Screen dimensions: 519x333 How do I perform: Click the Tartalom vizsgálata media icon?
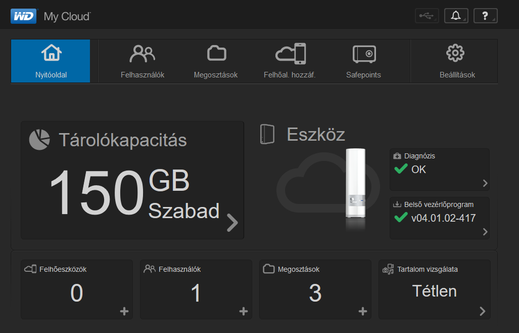point(388,269)
